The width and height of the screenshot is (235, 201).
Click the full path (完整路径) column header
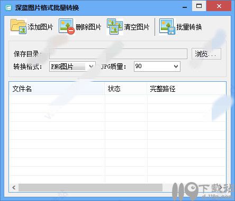pyautogui.click(x=186, y=89)
